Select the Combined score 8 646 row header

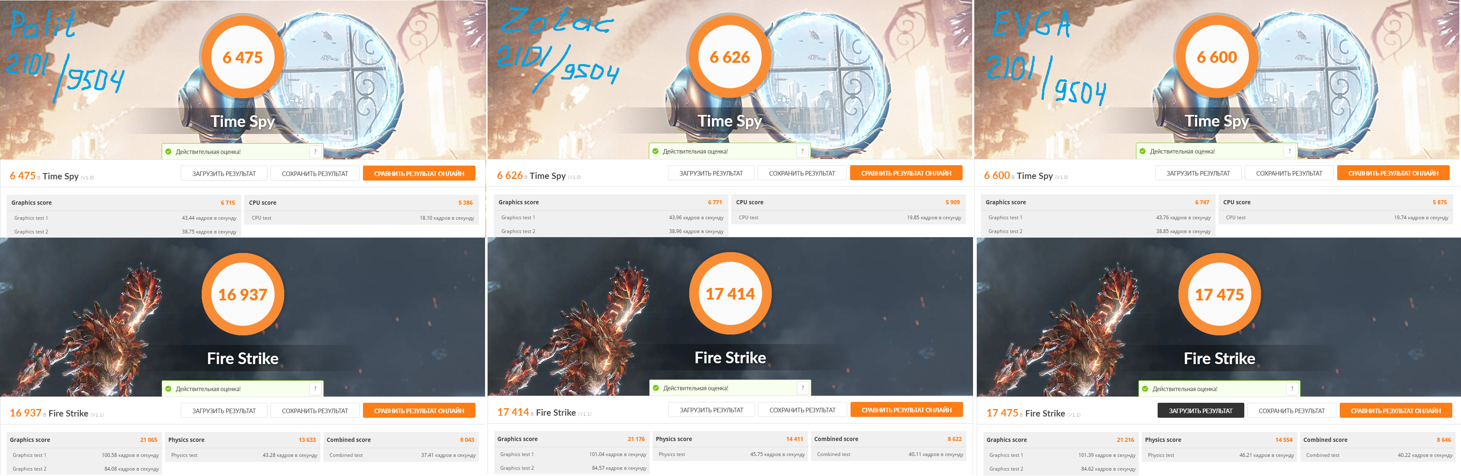point(1377,440)
